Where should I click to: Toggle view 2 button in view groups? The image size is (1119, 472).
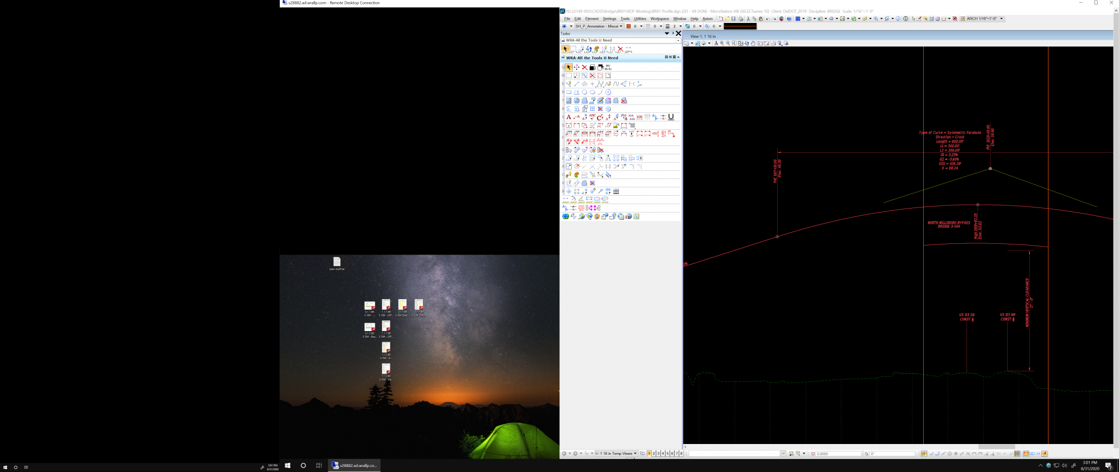[x=653, y=454]
